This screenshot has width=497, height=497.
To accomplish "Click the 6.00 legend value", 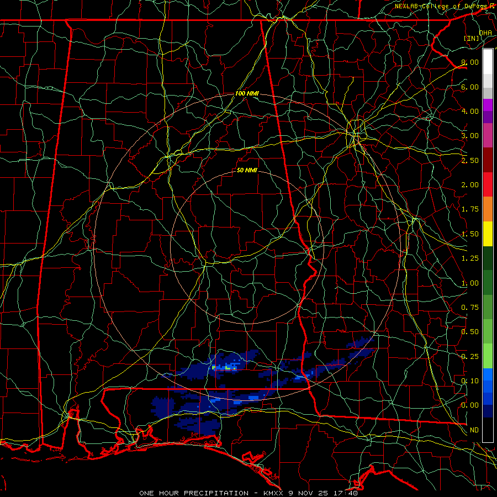I will [x=470, y=87].
